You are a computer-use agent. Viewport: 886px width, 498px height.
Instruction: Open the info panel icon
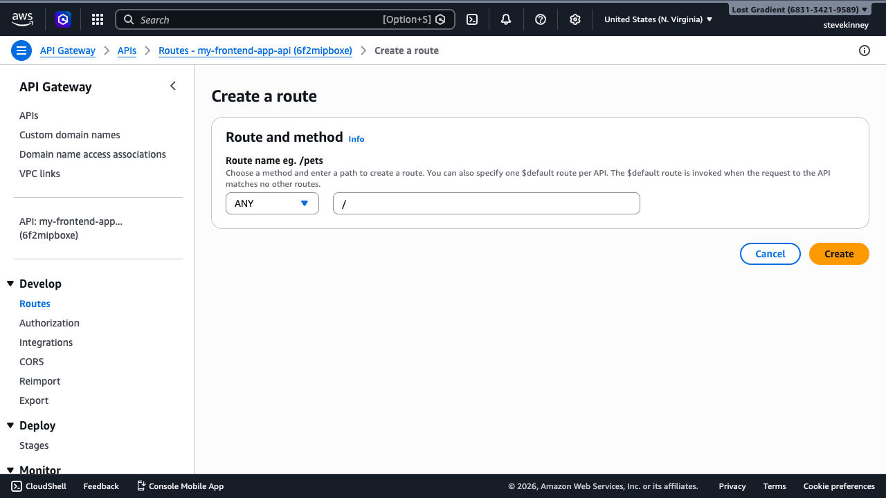pos(864,50)
